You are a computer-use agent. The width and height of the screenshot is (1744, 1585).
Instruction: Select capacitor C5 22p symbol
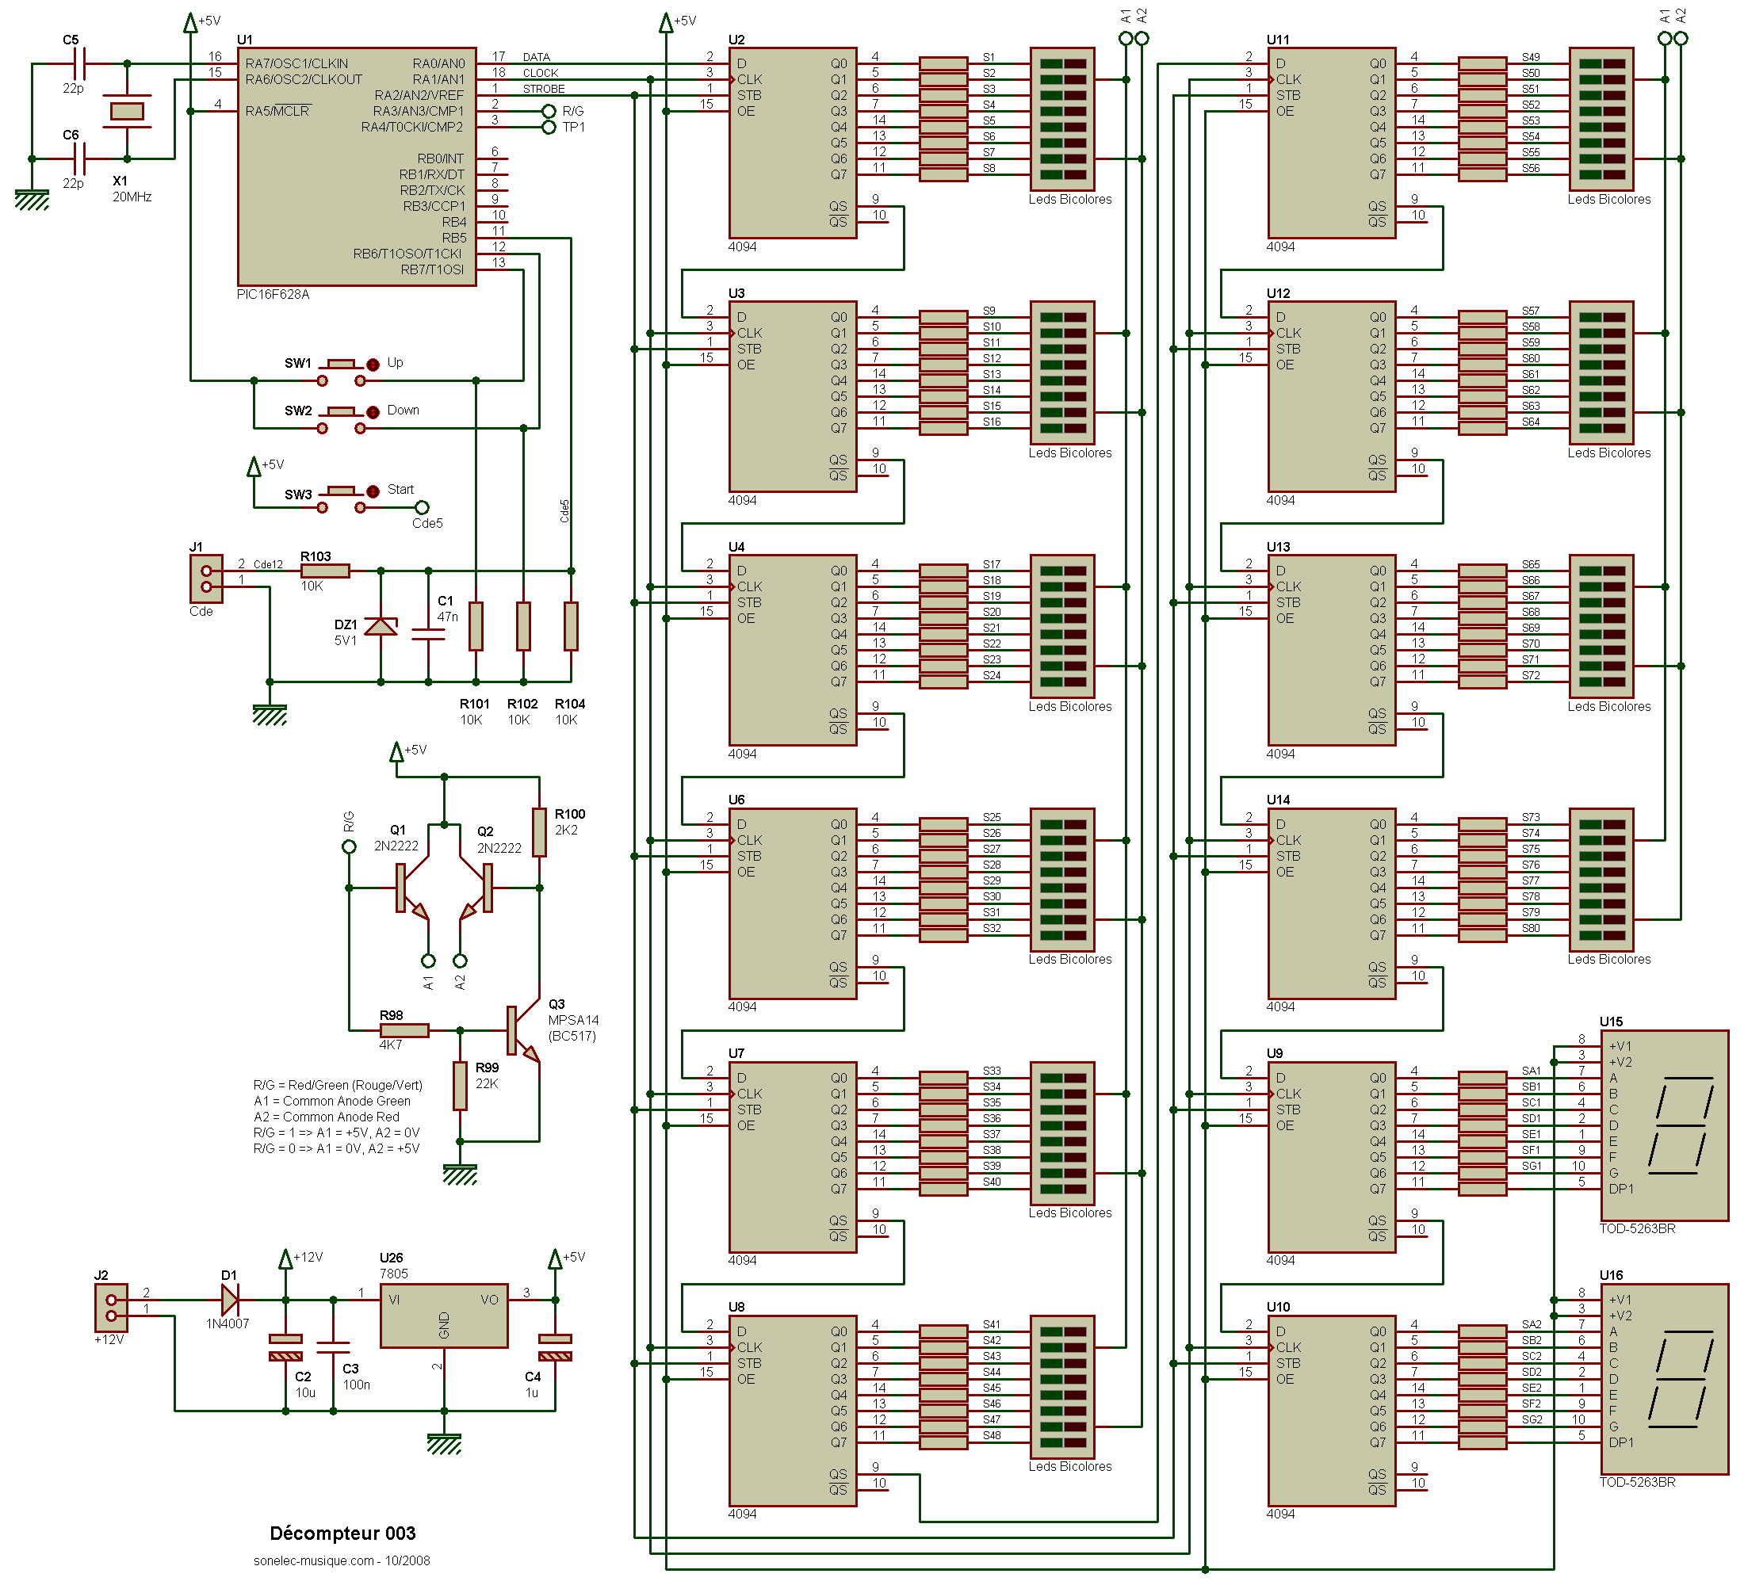click(79, 63)
